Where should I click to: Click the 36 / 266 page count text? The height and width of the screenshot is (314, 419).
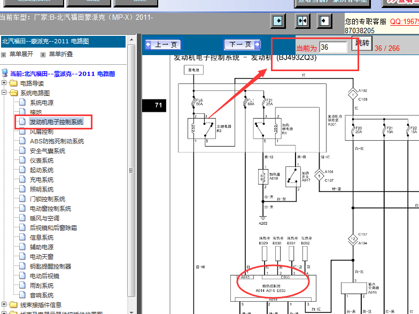(387, 48)
